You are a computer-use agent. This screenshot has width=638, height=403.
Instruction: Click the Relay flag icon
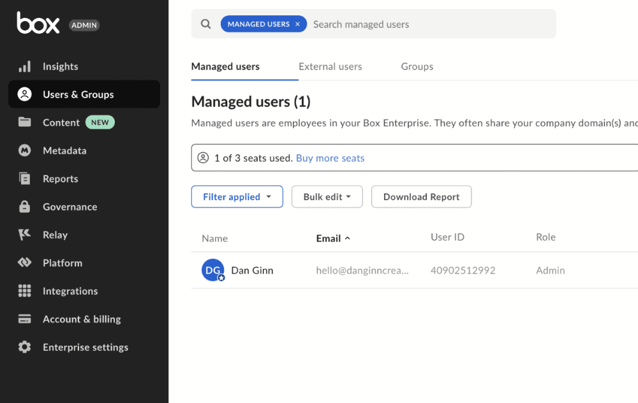tap(24, 235)
